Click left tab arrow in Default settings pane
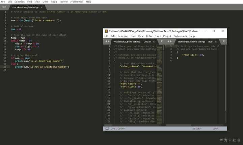This screenshot has width=243, height=145. (106, 41)
